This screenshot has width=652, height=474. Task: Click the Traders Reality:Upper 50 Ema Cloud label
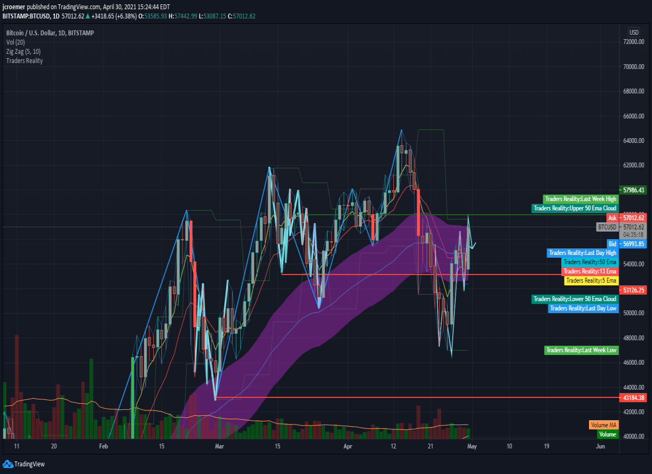pyautogui.click(x=575, y=208)
